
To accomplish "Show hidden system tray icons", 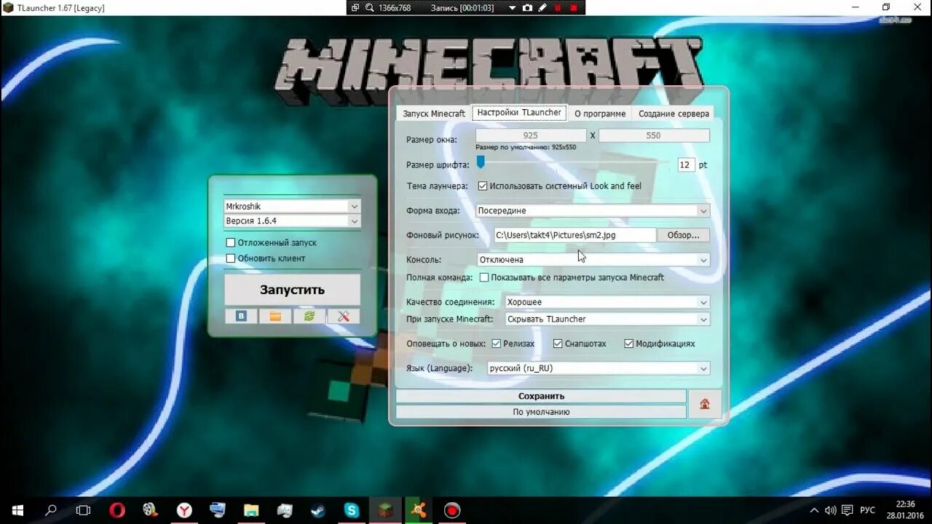I will [814, 510].
